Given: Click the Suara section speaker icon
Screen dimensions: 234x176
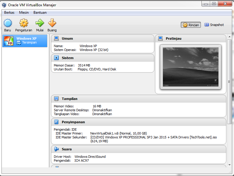Looking at the screenshot, I should tap(56, 149).
